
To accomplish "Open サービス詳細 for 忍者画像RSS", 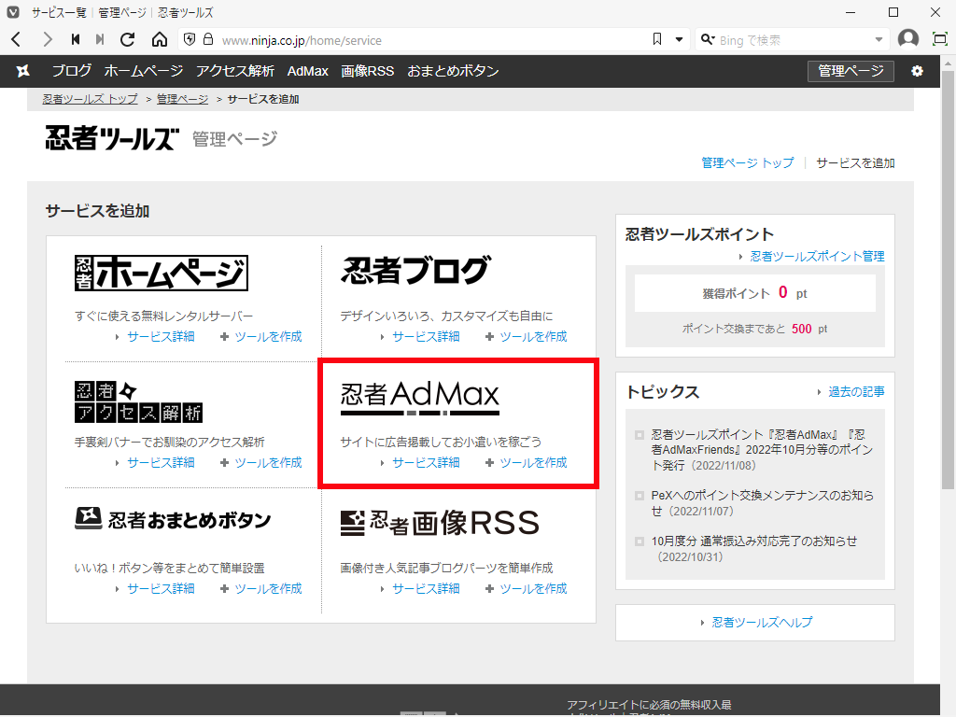I will pos(426,588).
